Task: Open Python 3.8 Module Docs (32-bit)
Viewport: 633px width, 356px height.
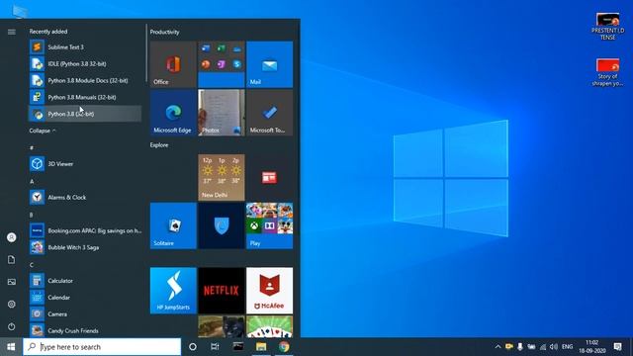Action: pos(85,80)
